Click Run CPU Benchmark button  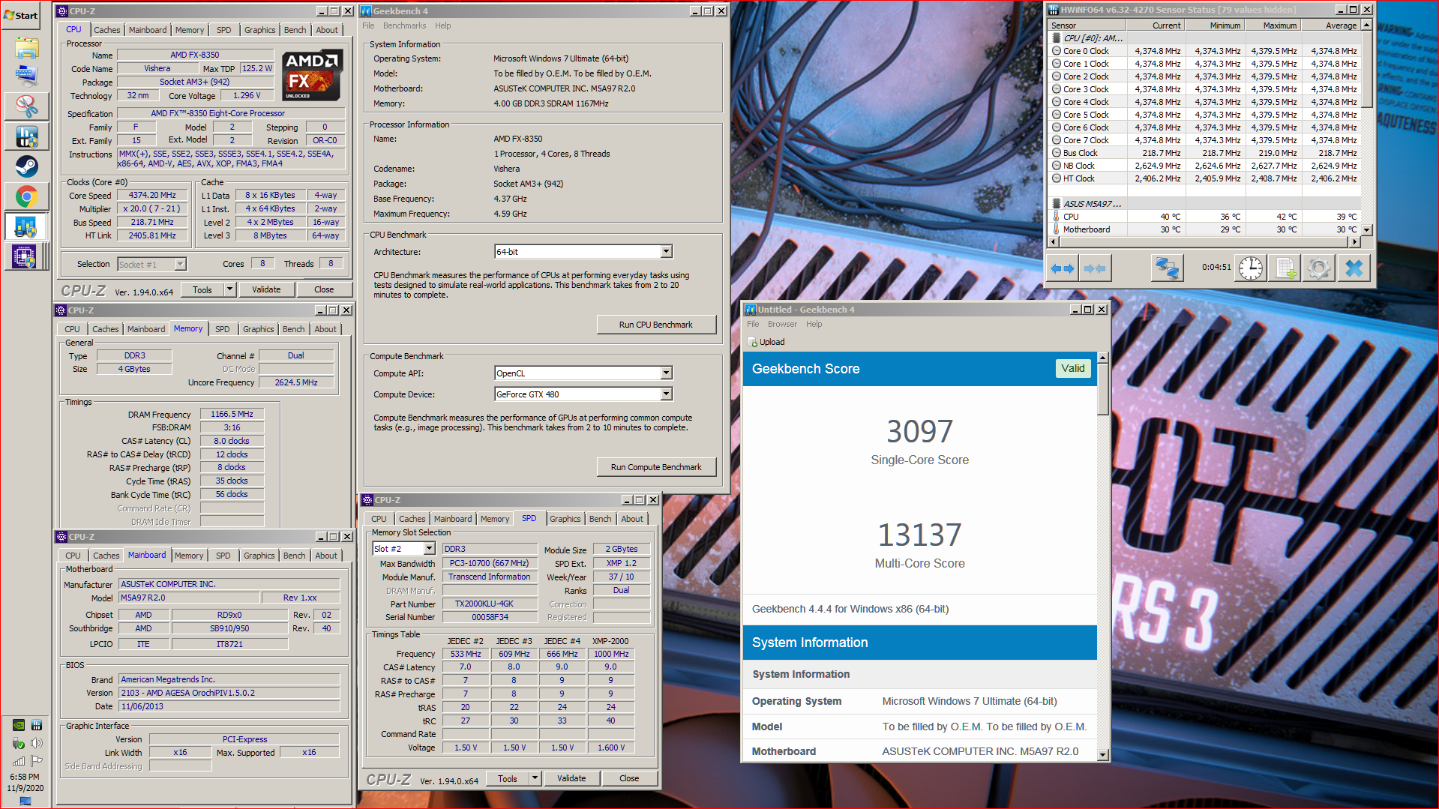(656, 325)
